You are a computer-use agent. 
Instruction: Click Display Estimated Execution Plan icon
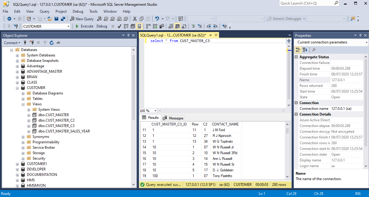(x=126, y=26)
